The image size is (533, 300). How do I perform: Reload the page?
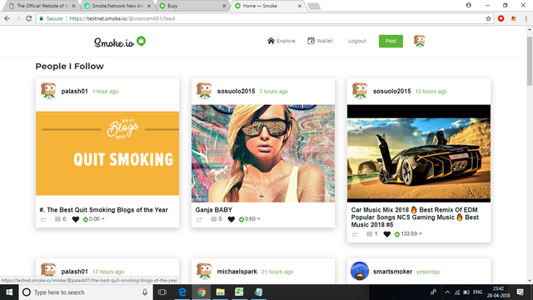[x=29, y=18]
